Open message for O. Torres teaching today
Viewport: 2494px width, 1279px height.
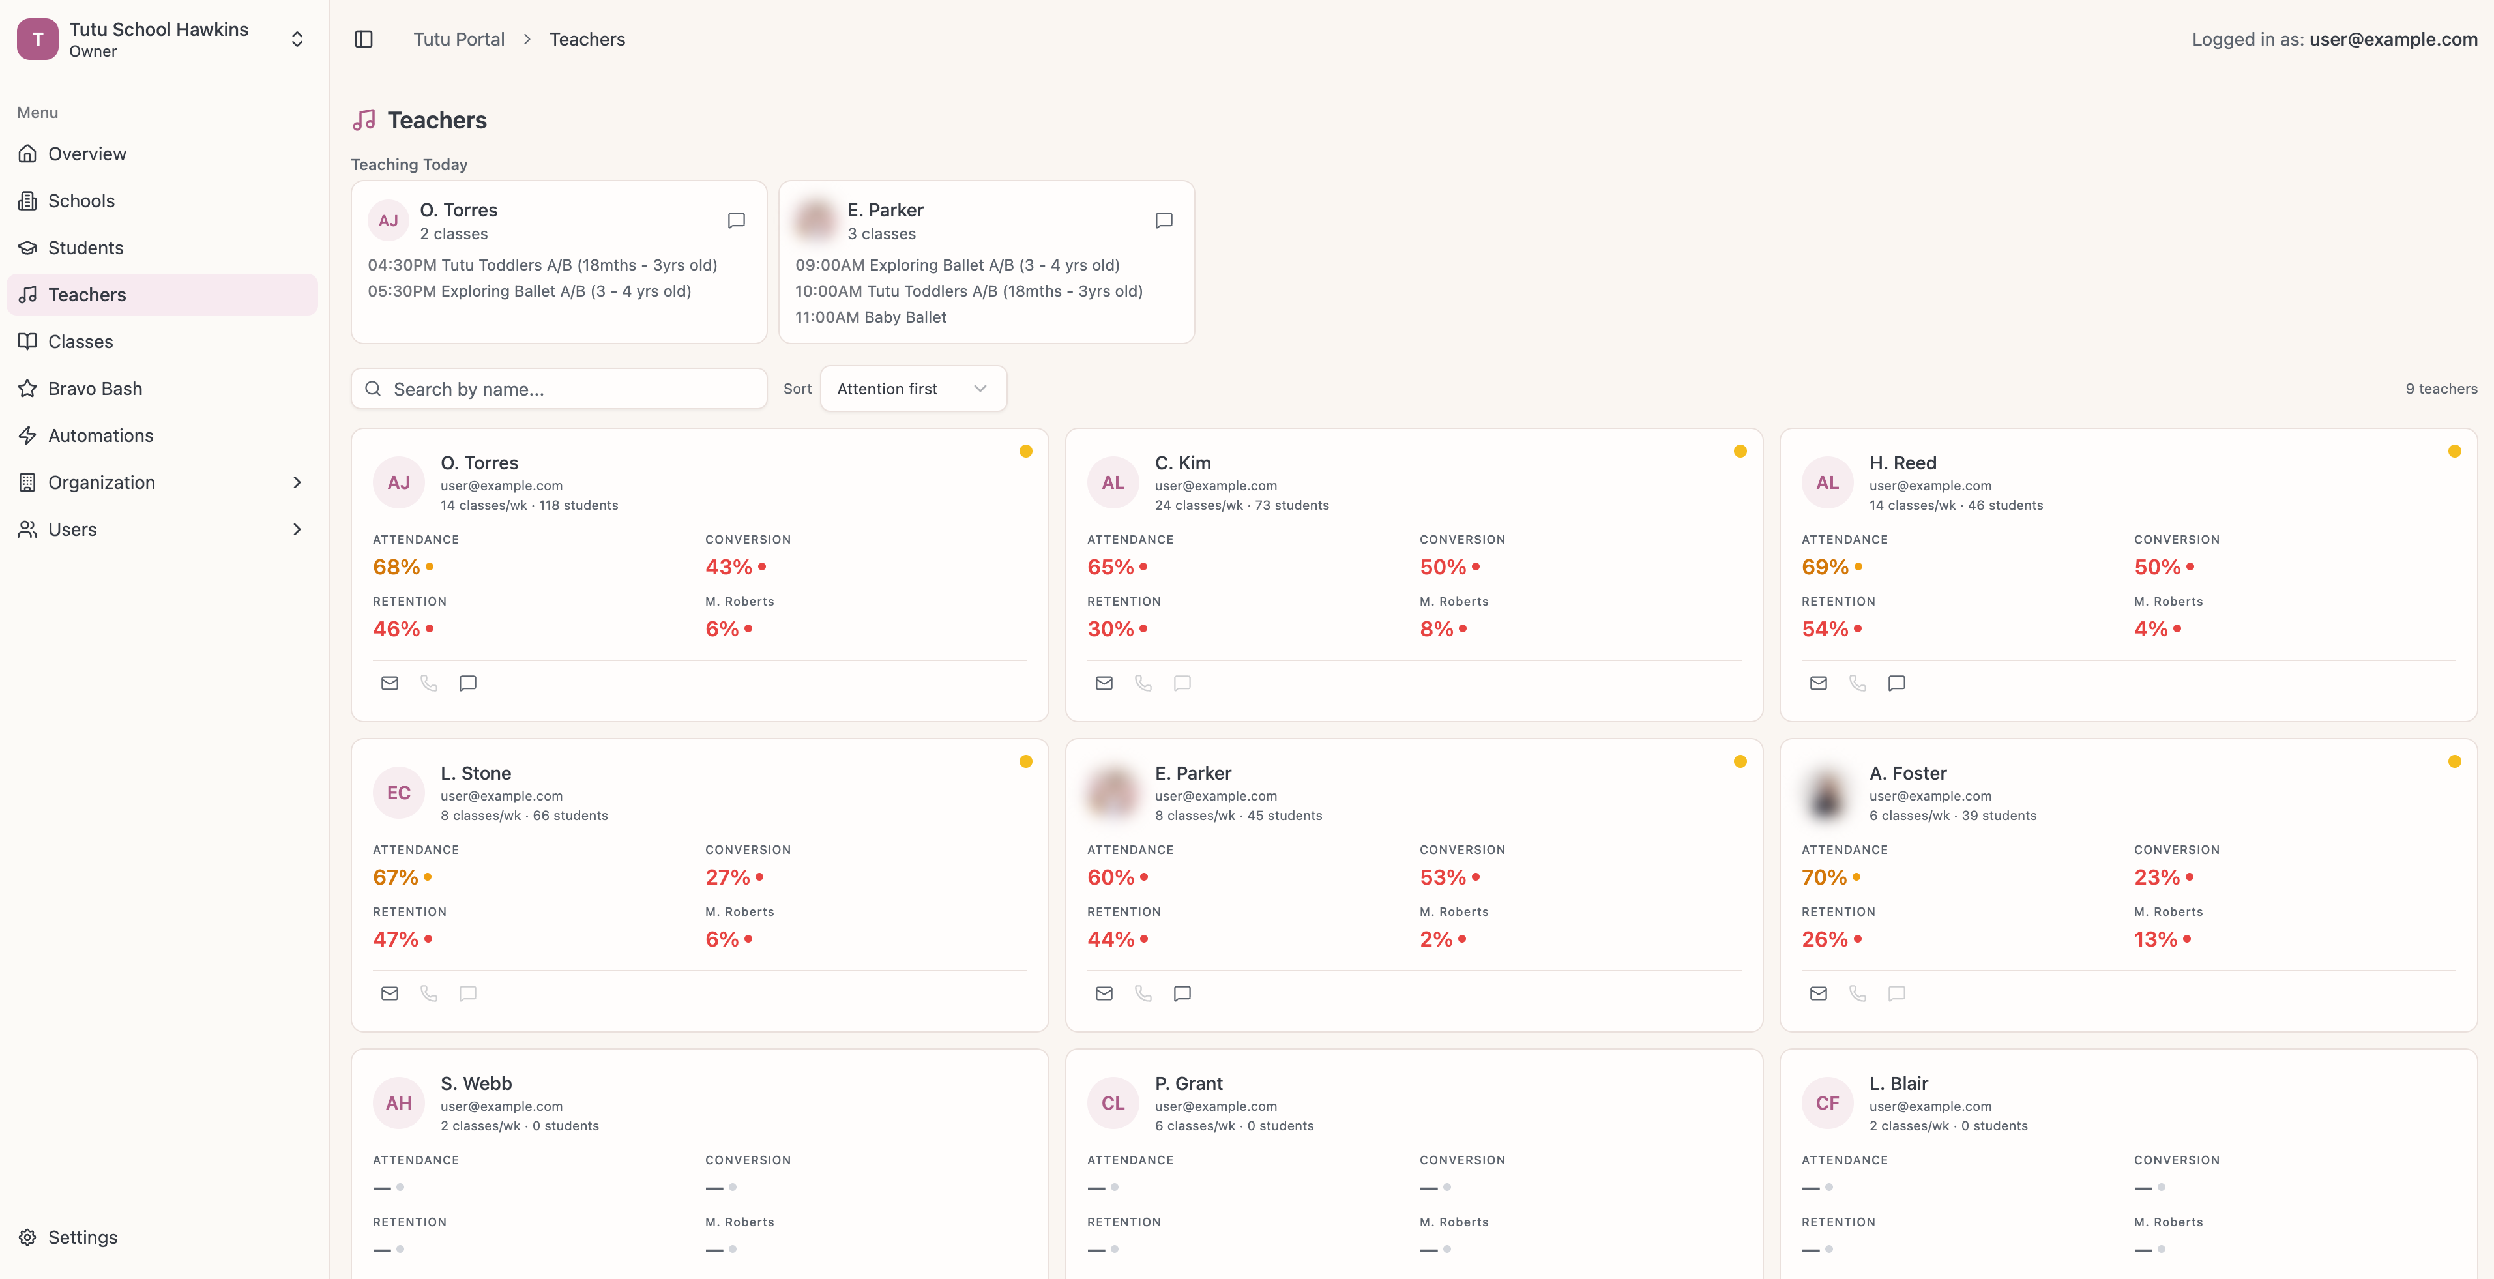point(736,221)
